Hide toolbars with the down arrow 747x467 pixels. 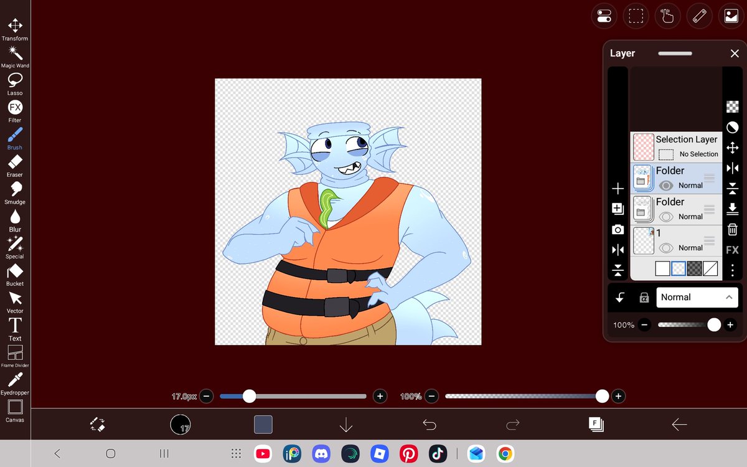346,425
